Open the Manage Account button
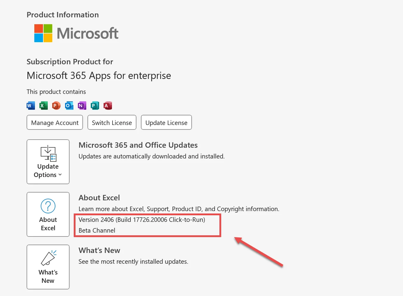The height and width of the screenshot is (296, 403). 55,122
